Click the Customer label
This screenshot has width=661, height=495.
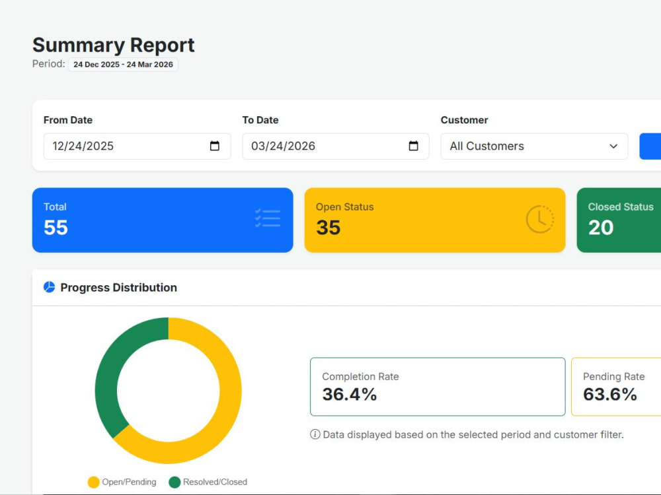point(464,120)
